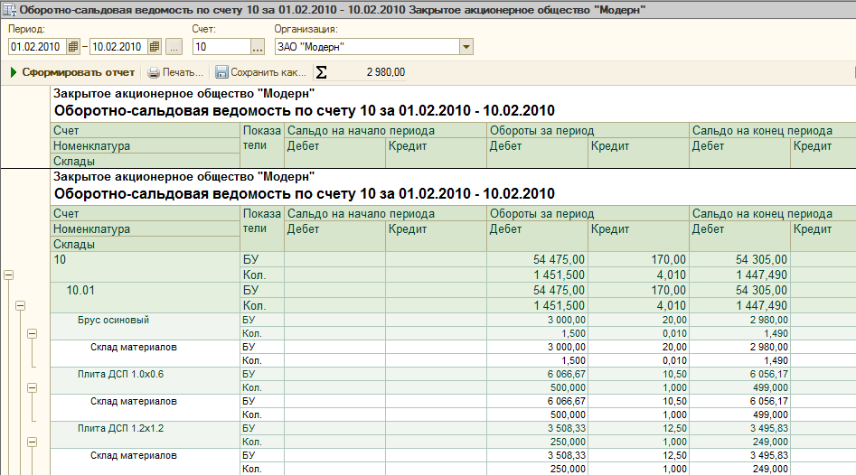Image resolution: width=856 pixels, height=475 pixels.
Task: Click quantity 1 451,500 in account 10 Кол. row
Action: (537, 275)
